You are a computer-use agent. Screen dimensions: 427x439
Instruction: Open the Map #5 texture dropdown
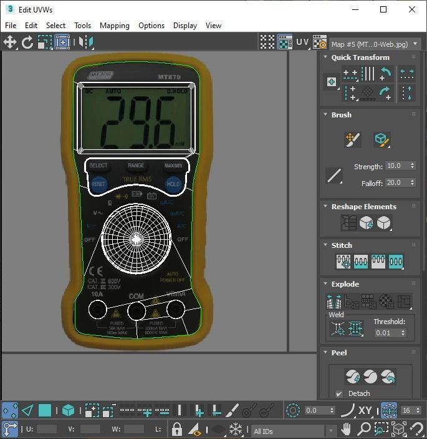[x=375, y=44]
